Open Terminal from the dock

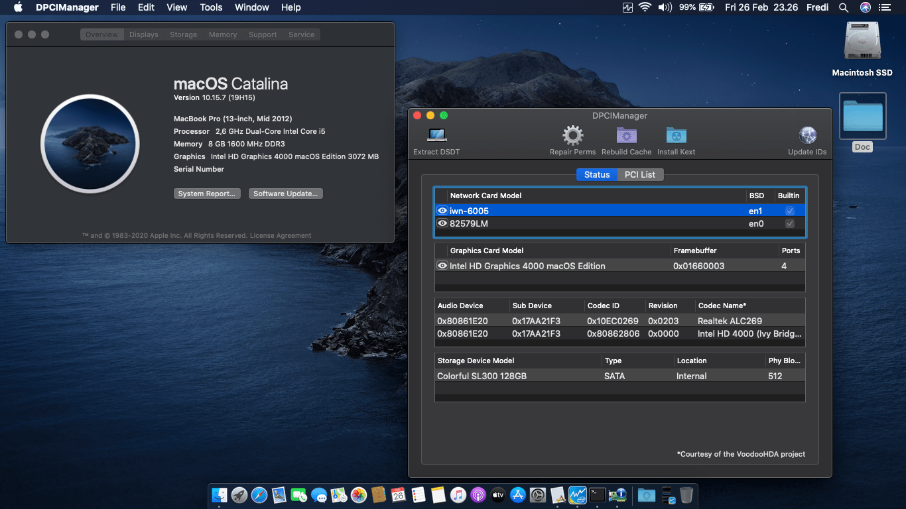click(x=598, y=494)
